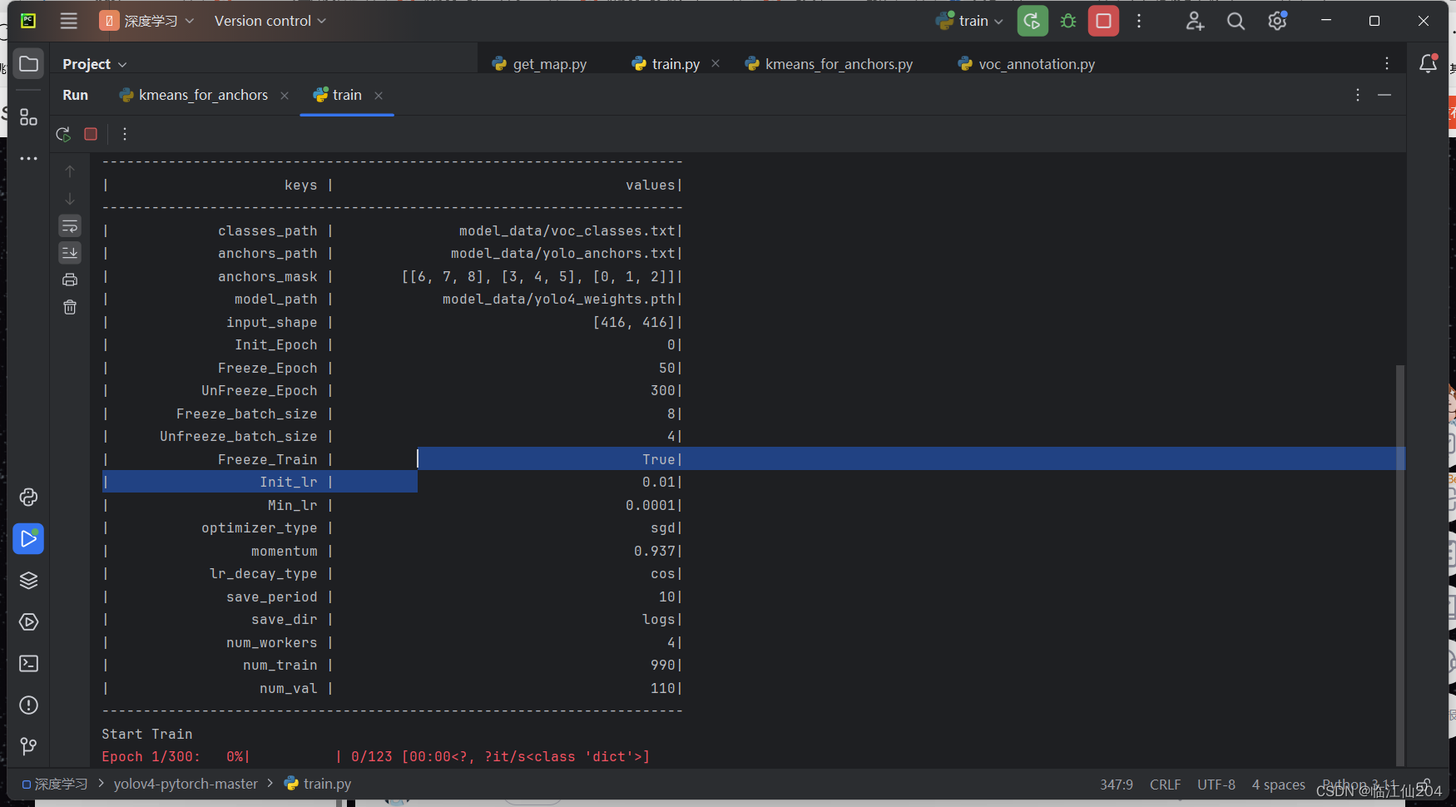Open the Services tool window

tap(28, 622)
